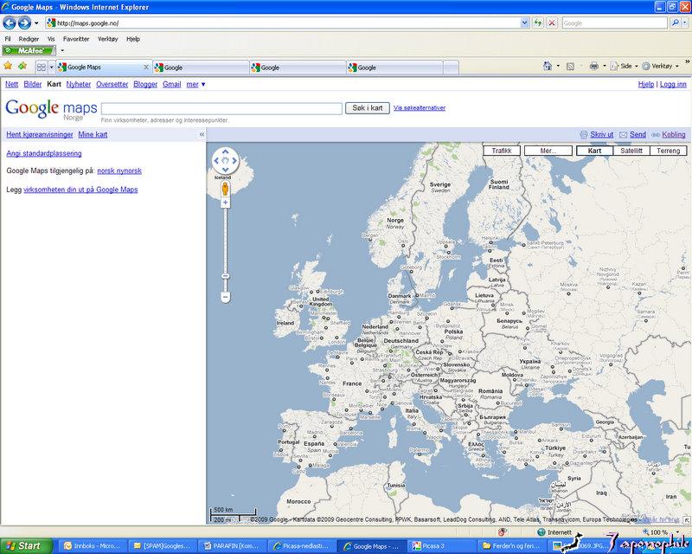
Task: Open Inbox Microsoft Outlook from the taskbar
Action: pos(92,546)
